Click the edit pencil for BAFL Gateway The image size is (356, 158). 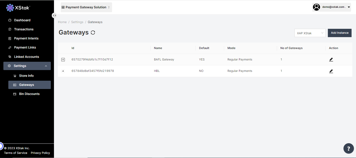click(331, 59)
